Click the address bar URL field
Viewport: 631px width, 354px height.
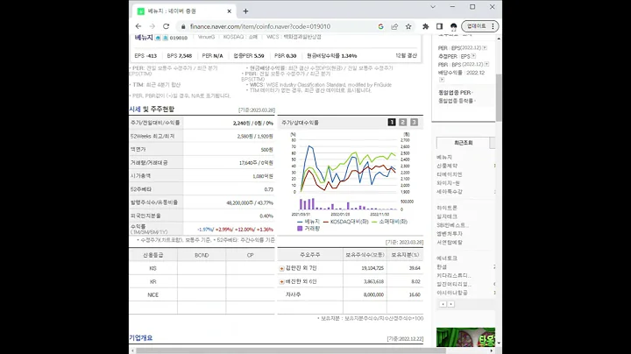pos(278,26)
